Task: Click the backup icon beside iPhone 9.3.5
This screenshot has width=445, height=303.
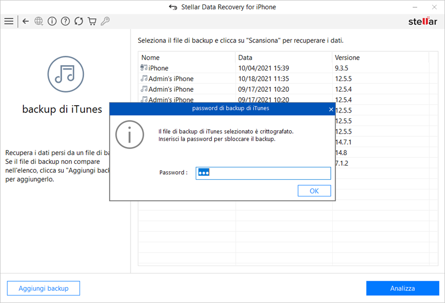Action: 144,68
